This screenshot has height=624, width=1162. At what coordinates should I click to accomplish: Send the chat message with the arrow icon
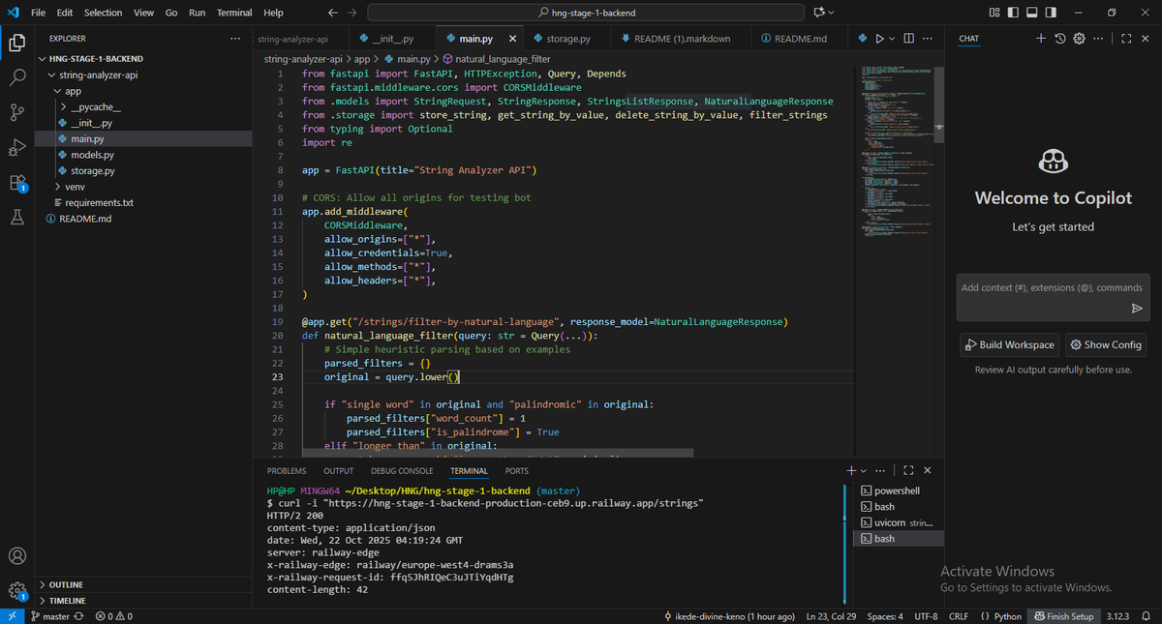(x=1137, y=309)
